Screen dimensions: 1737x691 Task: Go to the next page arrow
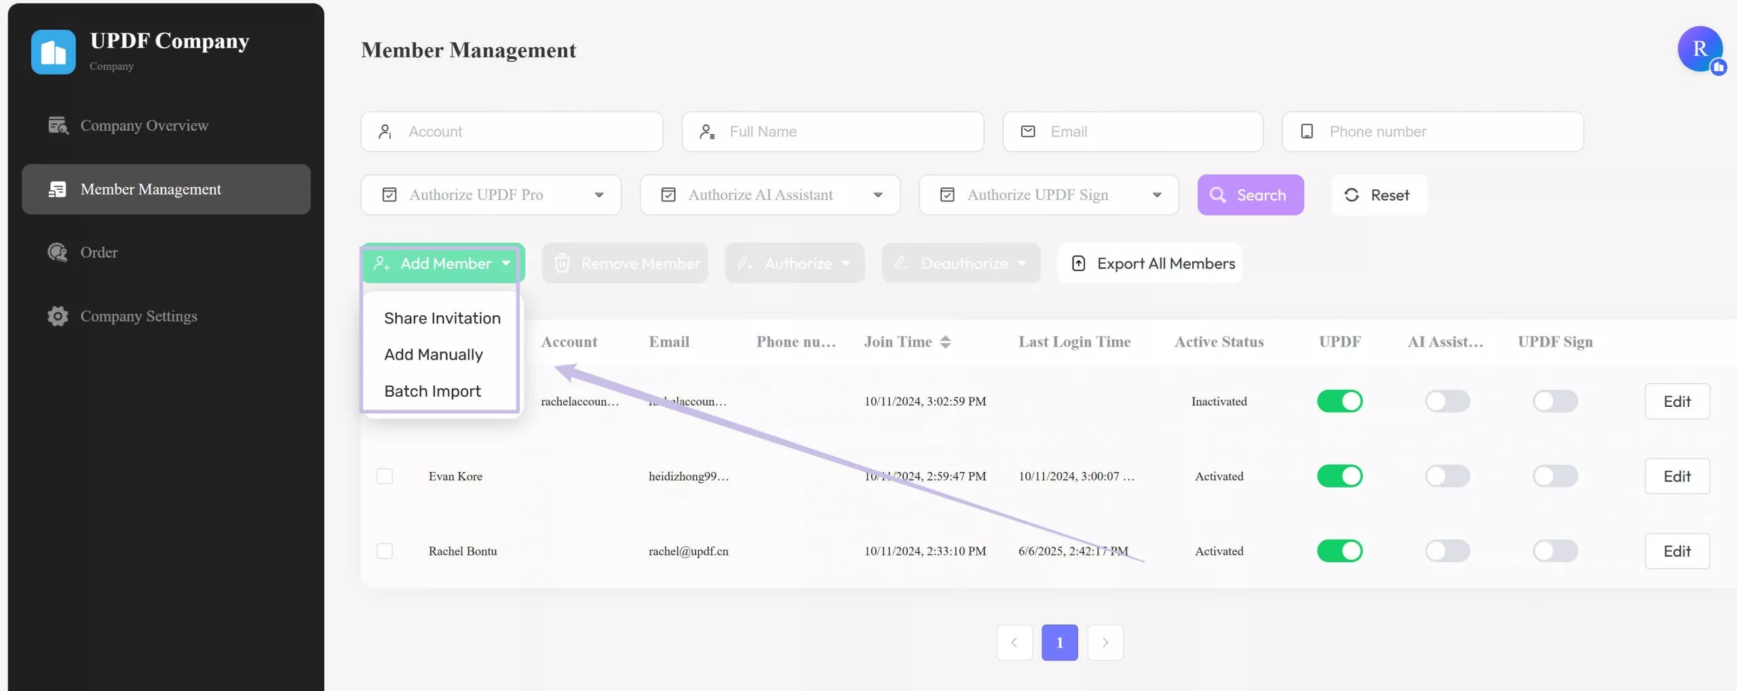pyautogui.click(x=1105, y=642)
